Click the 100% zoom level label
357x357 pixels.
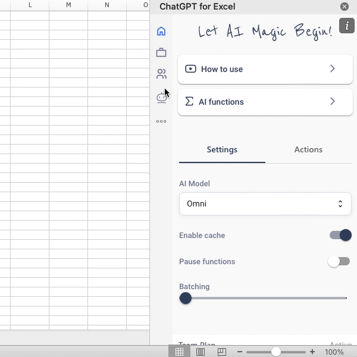334,352
